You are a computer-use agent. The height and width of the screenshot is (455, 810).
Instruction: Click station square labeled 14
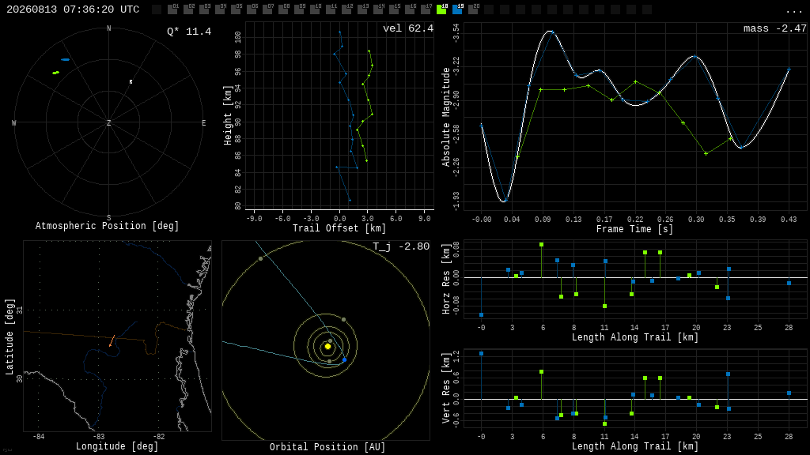point(379,9)
